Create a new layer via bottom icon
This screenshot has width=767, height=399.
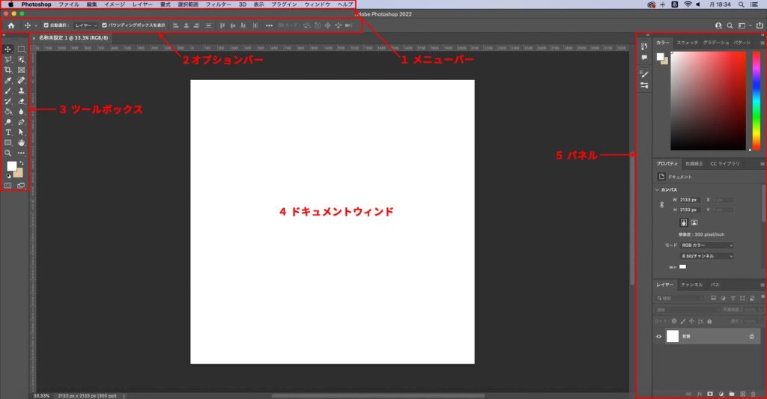pos(742,394)
